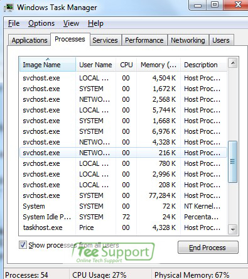The width and height of the screenshot is (248, 279).
Task: Switch to the Applications tab
Action: tap(30, 40)
